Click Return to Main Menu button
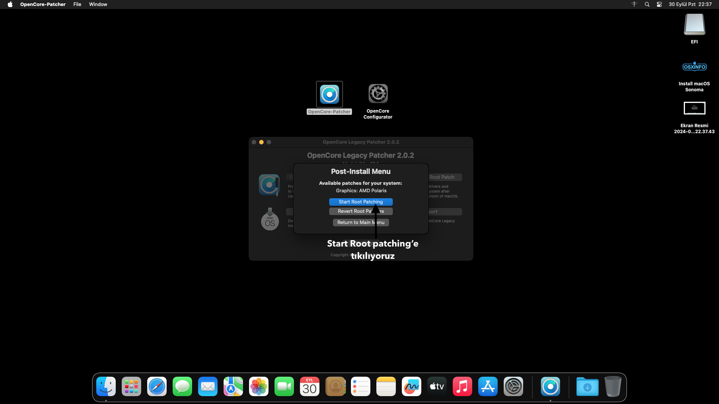The height and width of the screenshot is (404, 719). point(361,223)
